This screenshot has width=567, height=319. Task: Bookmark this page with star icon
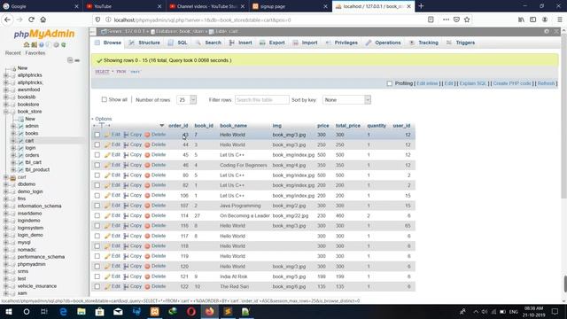[x=467, y=19]
